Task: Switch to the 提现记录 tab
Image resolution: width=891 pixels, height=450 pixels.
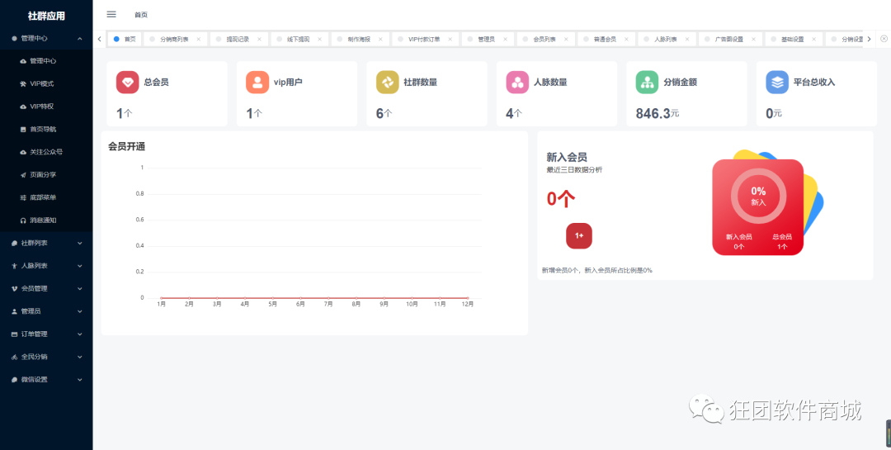Action: pyautogui.click(x=238, y=40)
